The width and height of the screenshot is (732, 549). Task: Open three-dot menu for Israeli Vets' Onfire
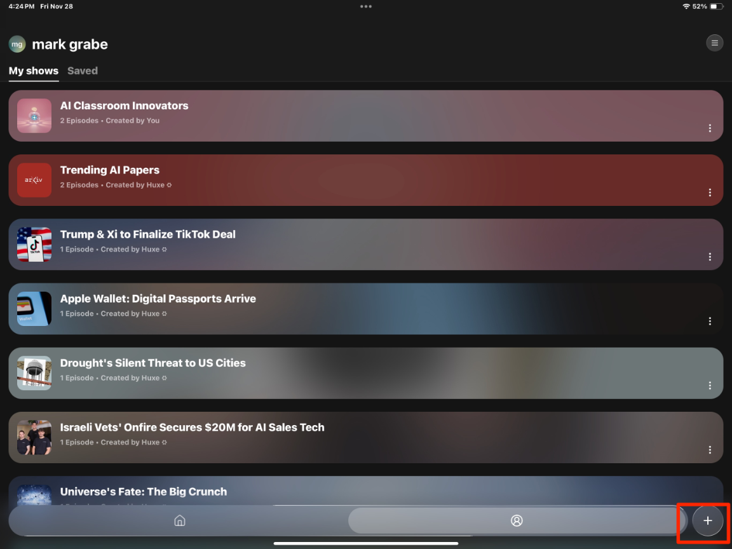pyautogui.click(x=710, y=450)
